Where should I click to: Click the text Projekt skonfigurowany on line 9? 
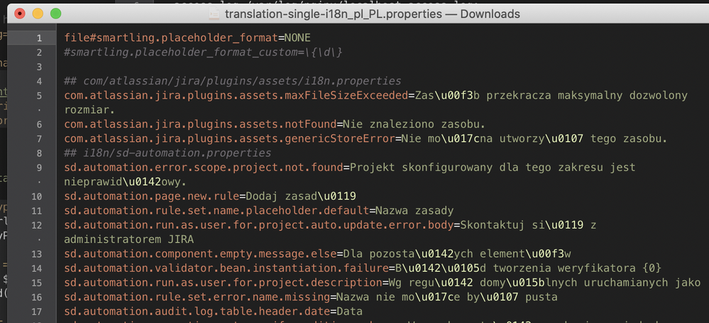(x=421, y=168)
